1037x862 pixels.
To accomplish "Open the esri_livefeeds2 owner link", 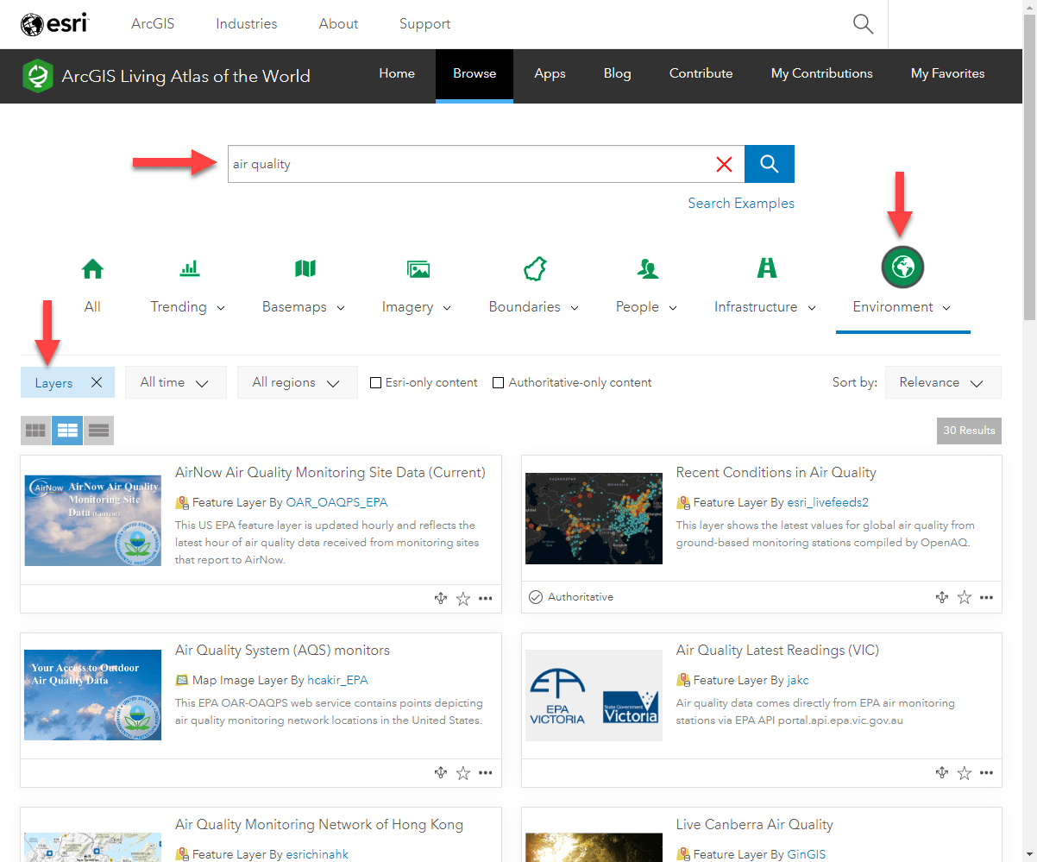I will 827,502.
